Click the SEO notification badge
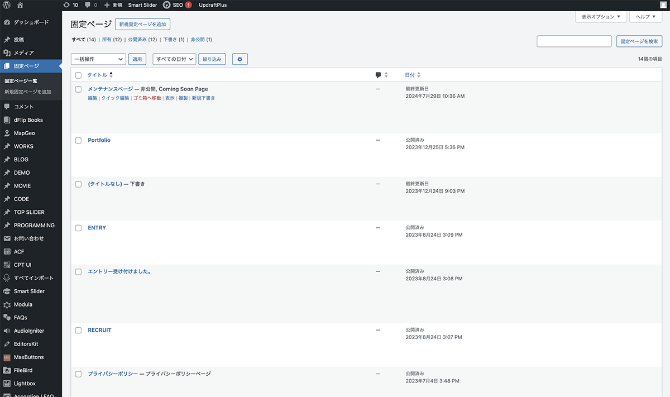Viewport: 670px width, 397px height. [x=188, y=5]
